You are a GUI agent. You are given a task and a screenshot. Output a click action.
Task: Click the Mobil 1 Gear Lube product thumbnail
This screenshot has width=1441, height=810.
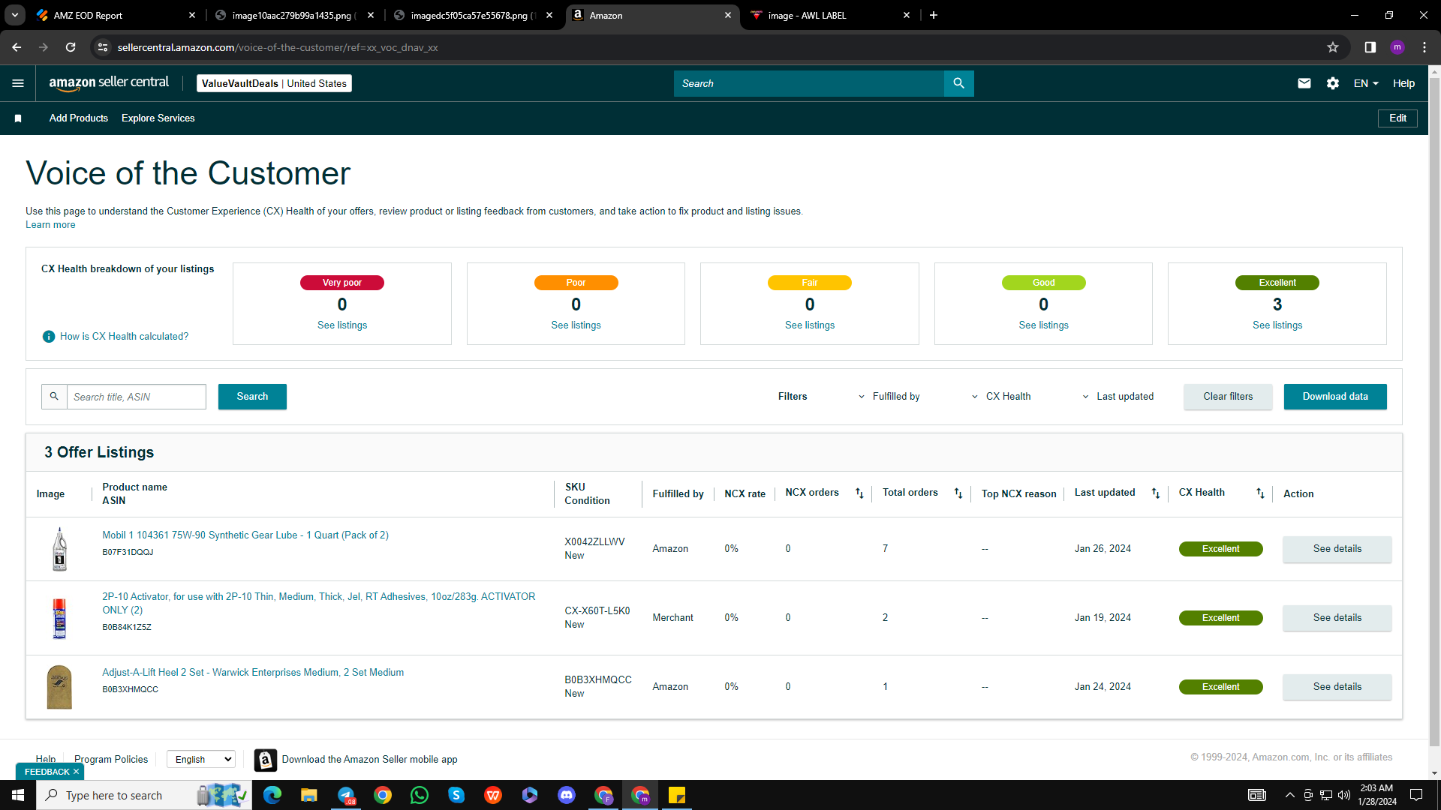click(x=59, y=549)
